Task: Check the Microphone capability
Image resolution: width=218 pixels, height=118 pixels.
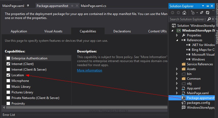Action: pos(9,81)
